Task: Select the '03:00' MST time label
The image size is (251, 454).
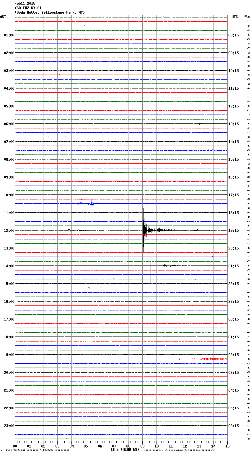Action: (x=9, y=71)
